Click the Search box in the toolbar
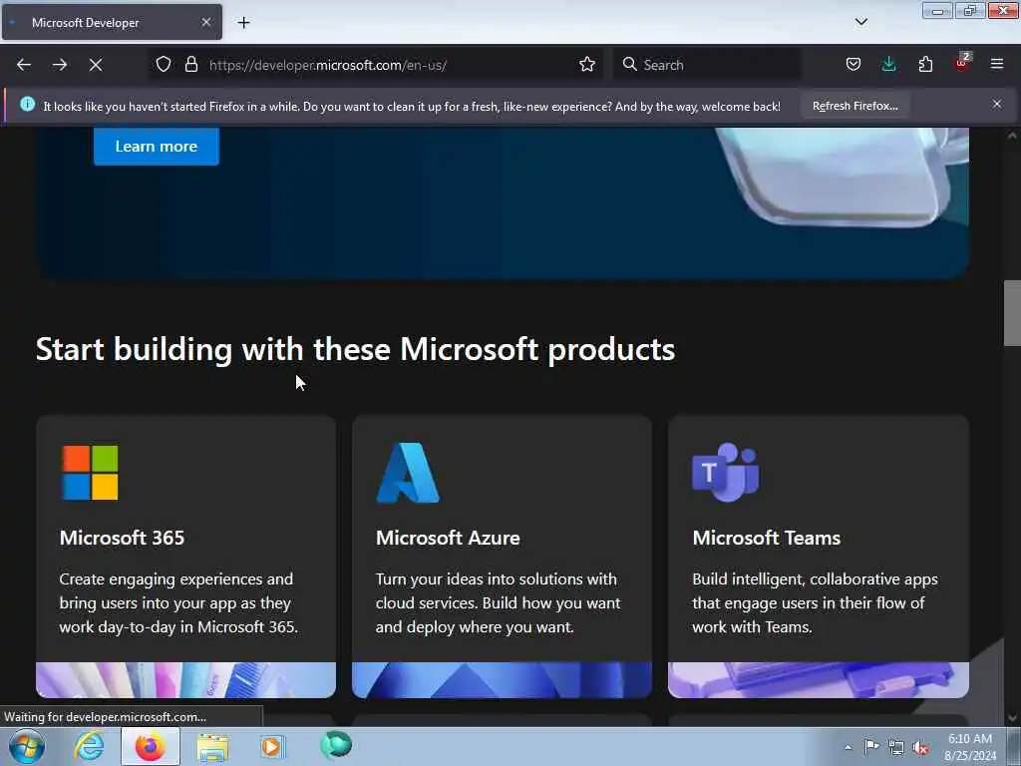The height and width of the screenshot is (766, 1021). pyautogui.click(x=707, y=65)
